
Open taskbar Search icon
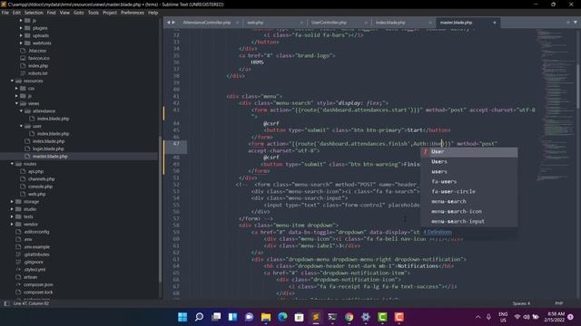[x=200, y=317]
